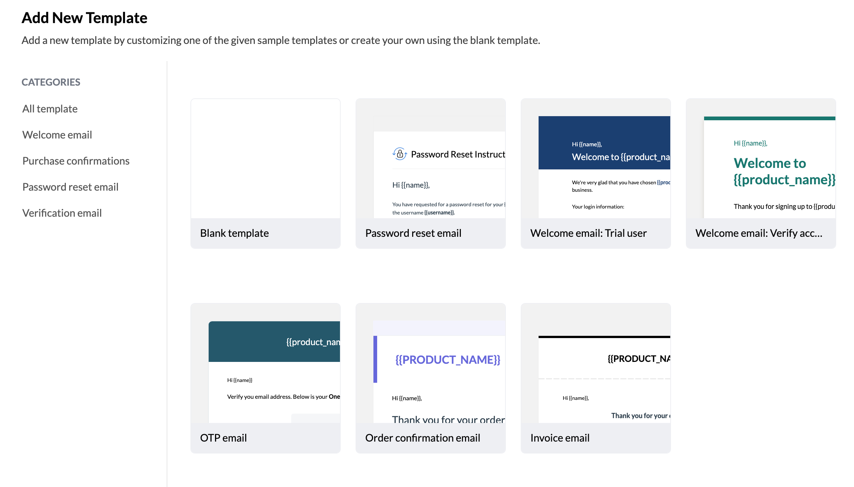
Task: Toggle Welcome email Trial user selection
Action: 596,173
